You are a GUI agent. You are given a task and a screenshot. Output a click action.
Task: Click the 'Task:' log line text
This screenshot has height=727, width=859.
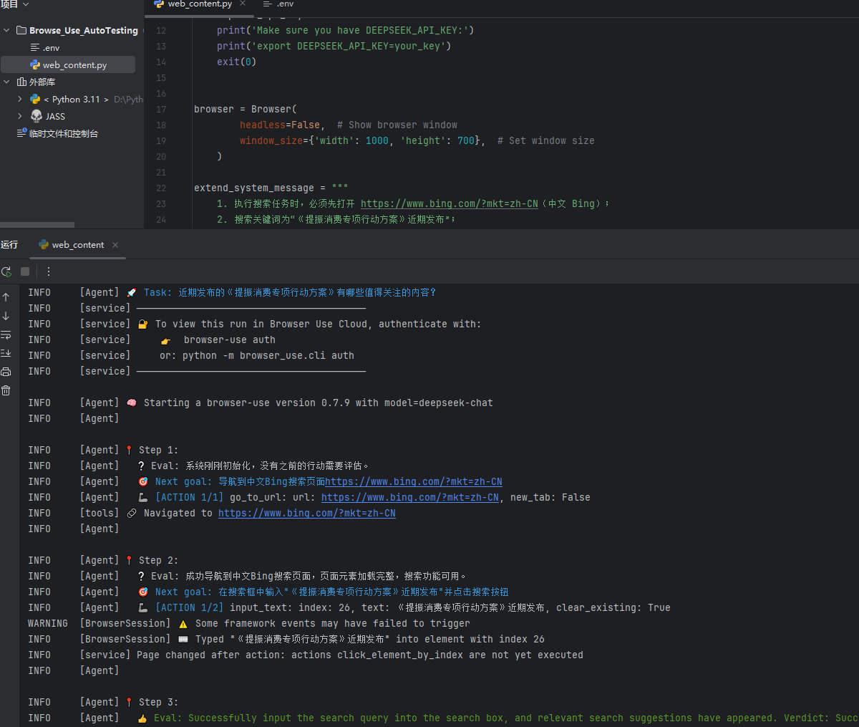coord(290,293)
